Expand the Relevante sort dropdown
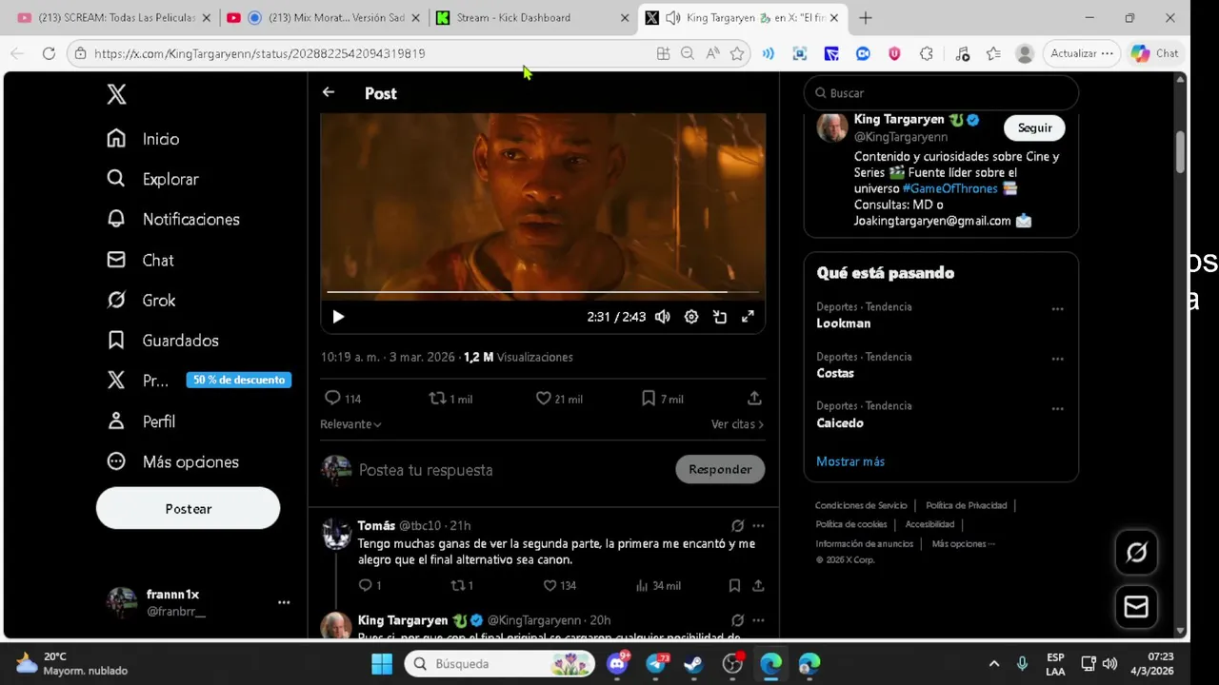The width and height of the screenshot is (1219, 685). (x=350, y=424)
